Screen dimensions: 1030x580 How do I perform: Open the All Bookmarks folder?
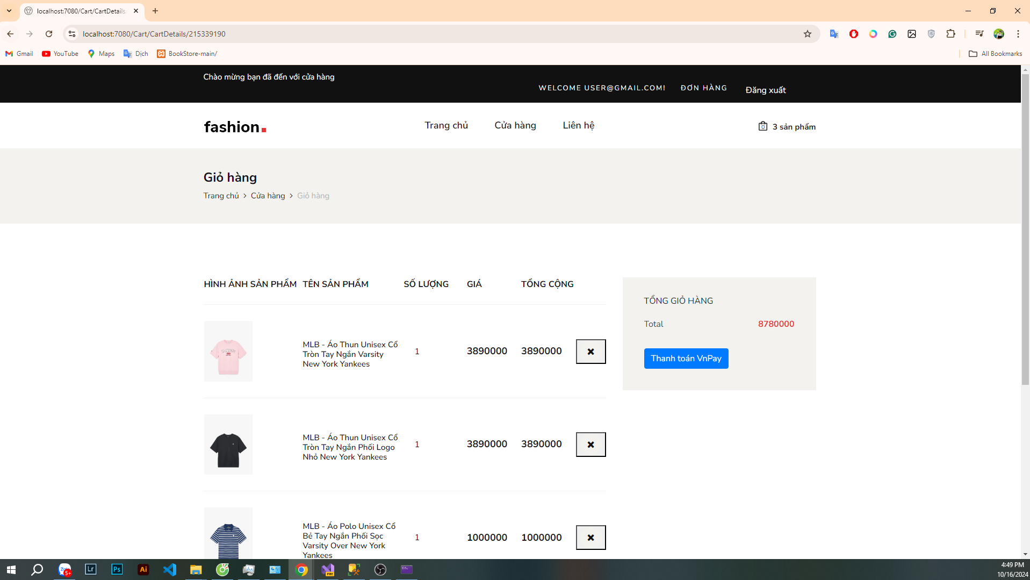pyautogui.click(x=995, y=54)
